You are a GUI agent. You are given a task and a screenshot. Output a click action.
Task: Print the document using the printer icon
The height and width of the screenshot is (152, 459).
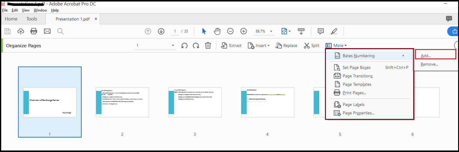pos(34,31)
